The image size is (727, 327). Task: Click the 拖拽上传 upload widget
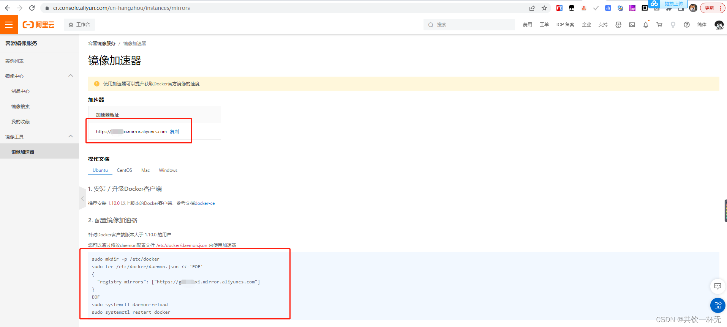[x=668, y=4]
